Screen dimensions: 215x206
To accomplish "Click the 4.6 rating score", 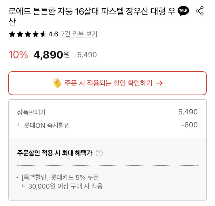I will pos(53,34).
